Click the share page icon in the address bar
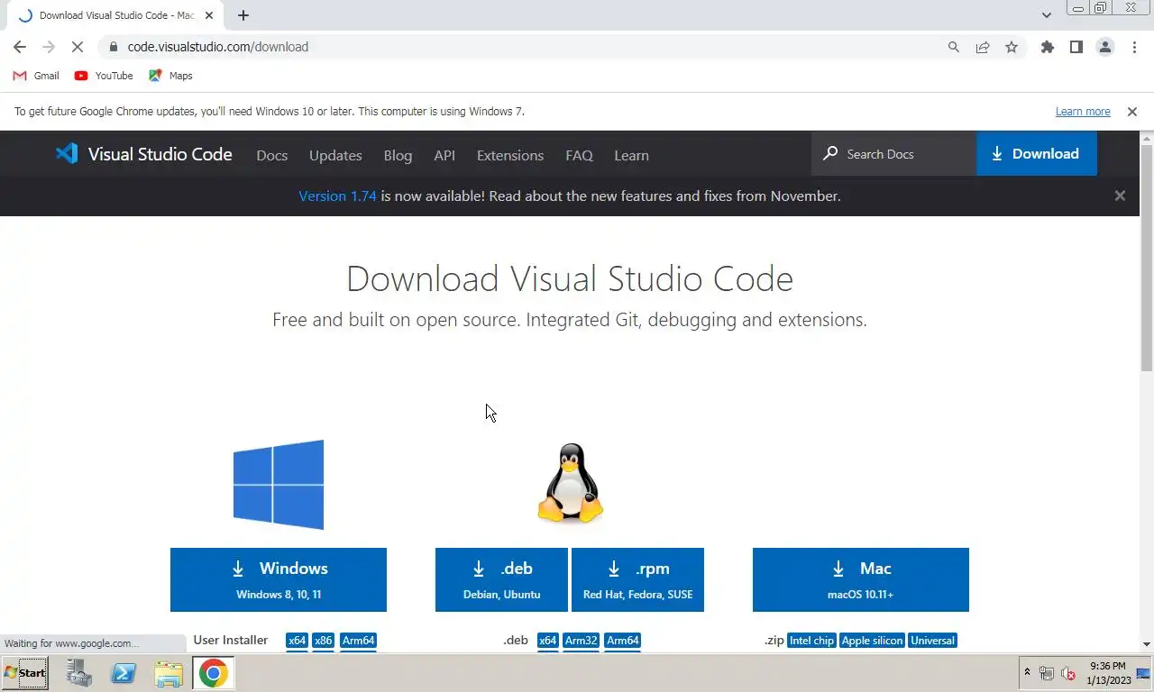Screen dimensions: 1154x692 [x=983, y=47]
